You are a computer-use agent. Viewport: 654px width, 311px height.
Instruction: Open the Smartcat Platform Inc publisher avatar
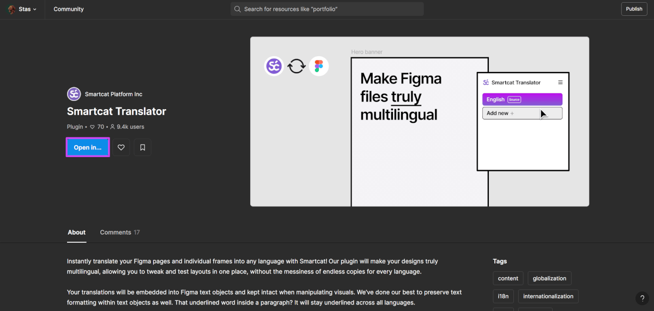pyautogui.click(x=74, y=94)
